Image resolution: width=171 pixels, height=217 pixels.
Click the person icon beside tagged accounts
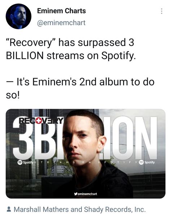point(9,209)
